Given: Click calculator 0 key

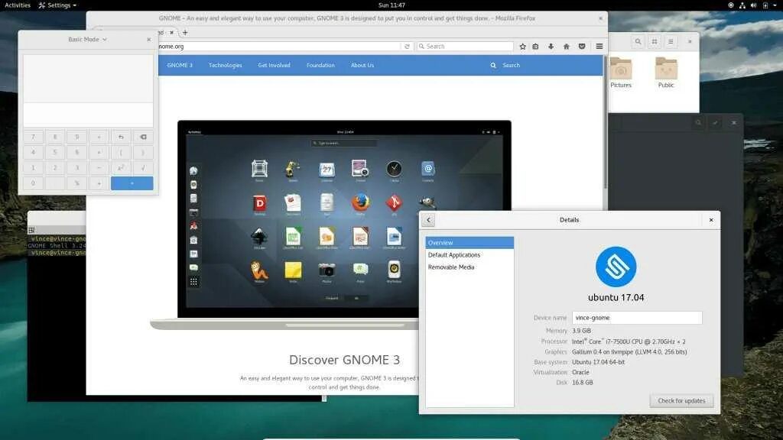Looking at the screenshot, I should click(33, 183).
